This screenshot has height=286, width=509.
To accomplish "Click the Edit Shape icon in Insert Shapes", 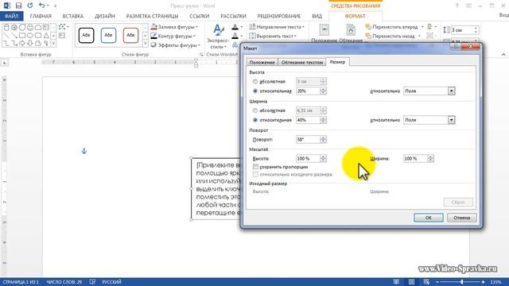I will [63, 27].
